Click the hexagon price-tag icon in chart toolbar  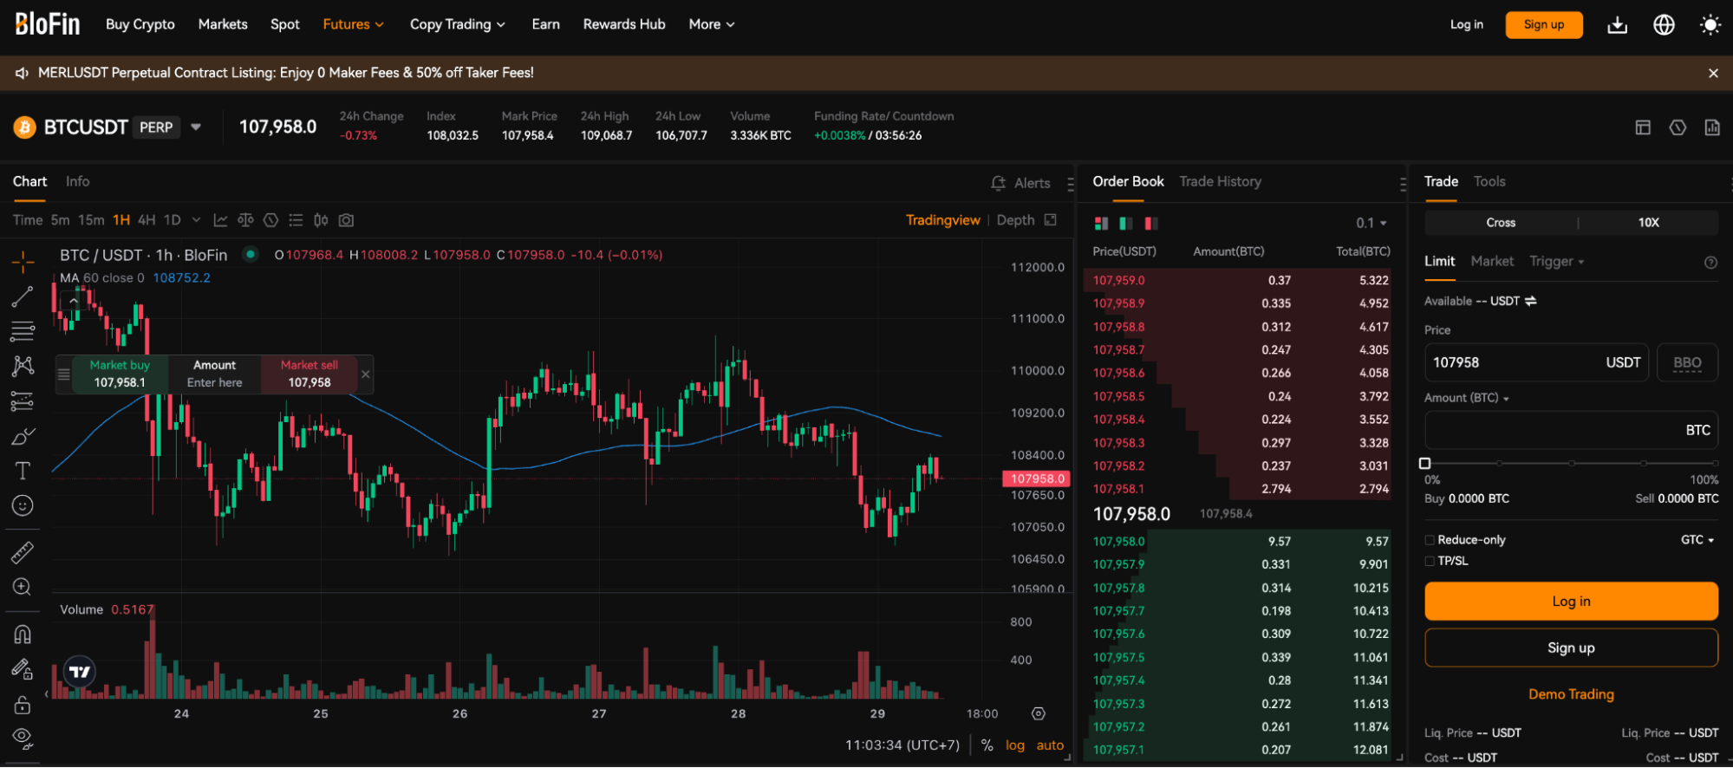270,220
